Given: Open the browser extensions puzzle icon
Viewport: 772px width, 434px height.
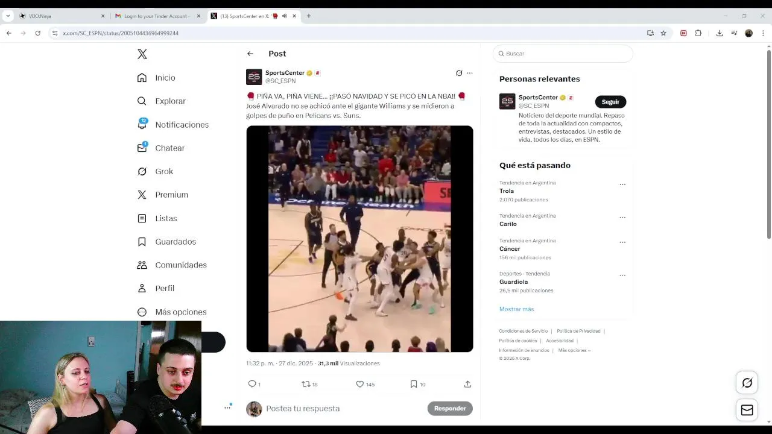Looking at the screenshot, I should tap(698, 33).
